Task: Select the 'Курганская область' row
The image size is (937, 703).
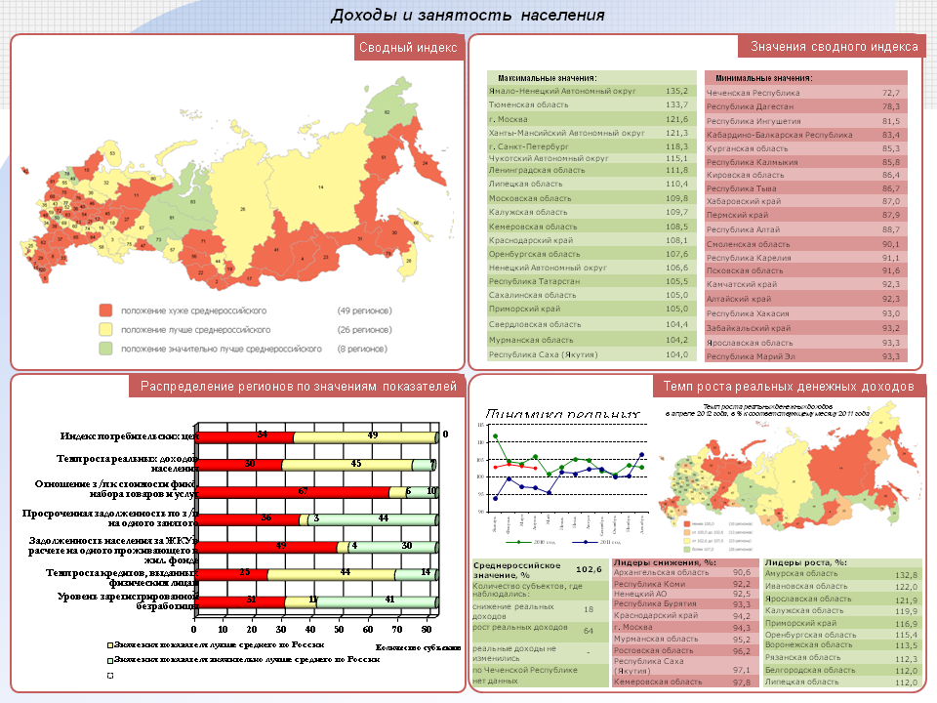Action: [806, 148]
